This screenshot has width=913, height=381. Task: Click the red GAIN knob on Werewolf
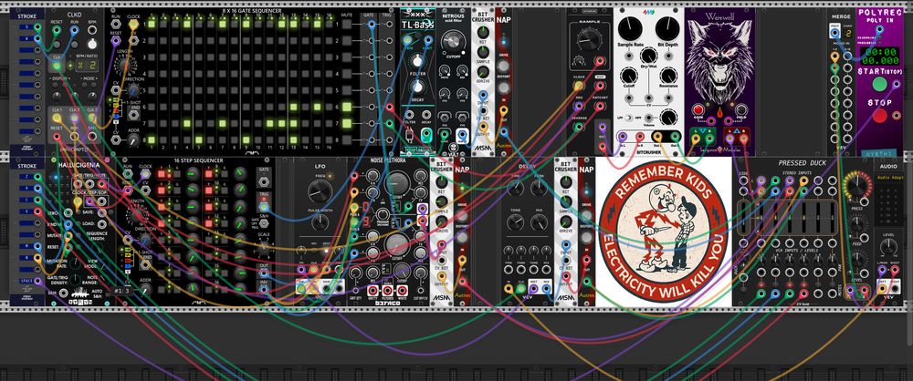click(698, 110)
